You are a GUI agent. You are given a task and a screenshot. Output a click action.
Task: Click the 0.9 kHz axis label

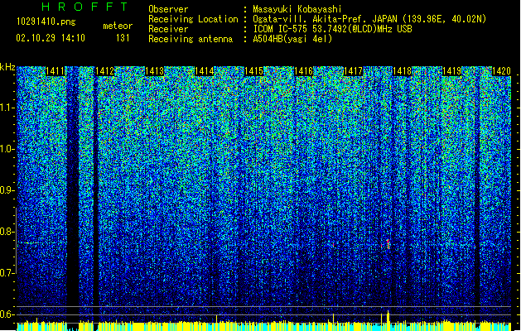click(7, 190)
